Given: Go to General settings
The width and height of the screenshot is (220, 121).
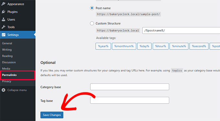Looking at the screenshot, I should click(x=7, y=43).
